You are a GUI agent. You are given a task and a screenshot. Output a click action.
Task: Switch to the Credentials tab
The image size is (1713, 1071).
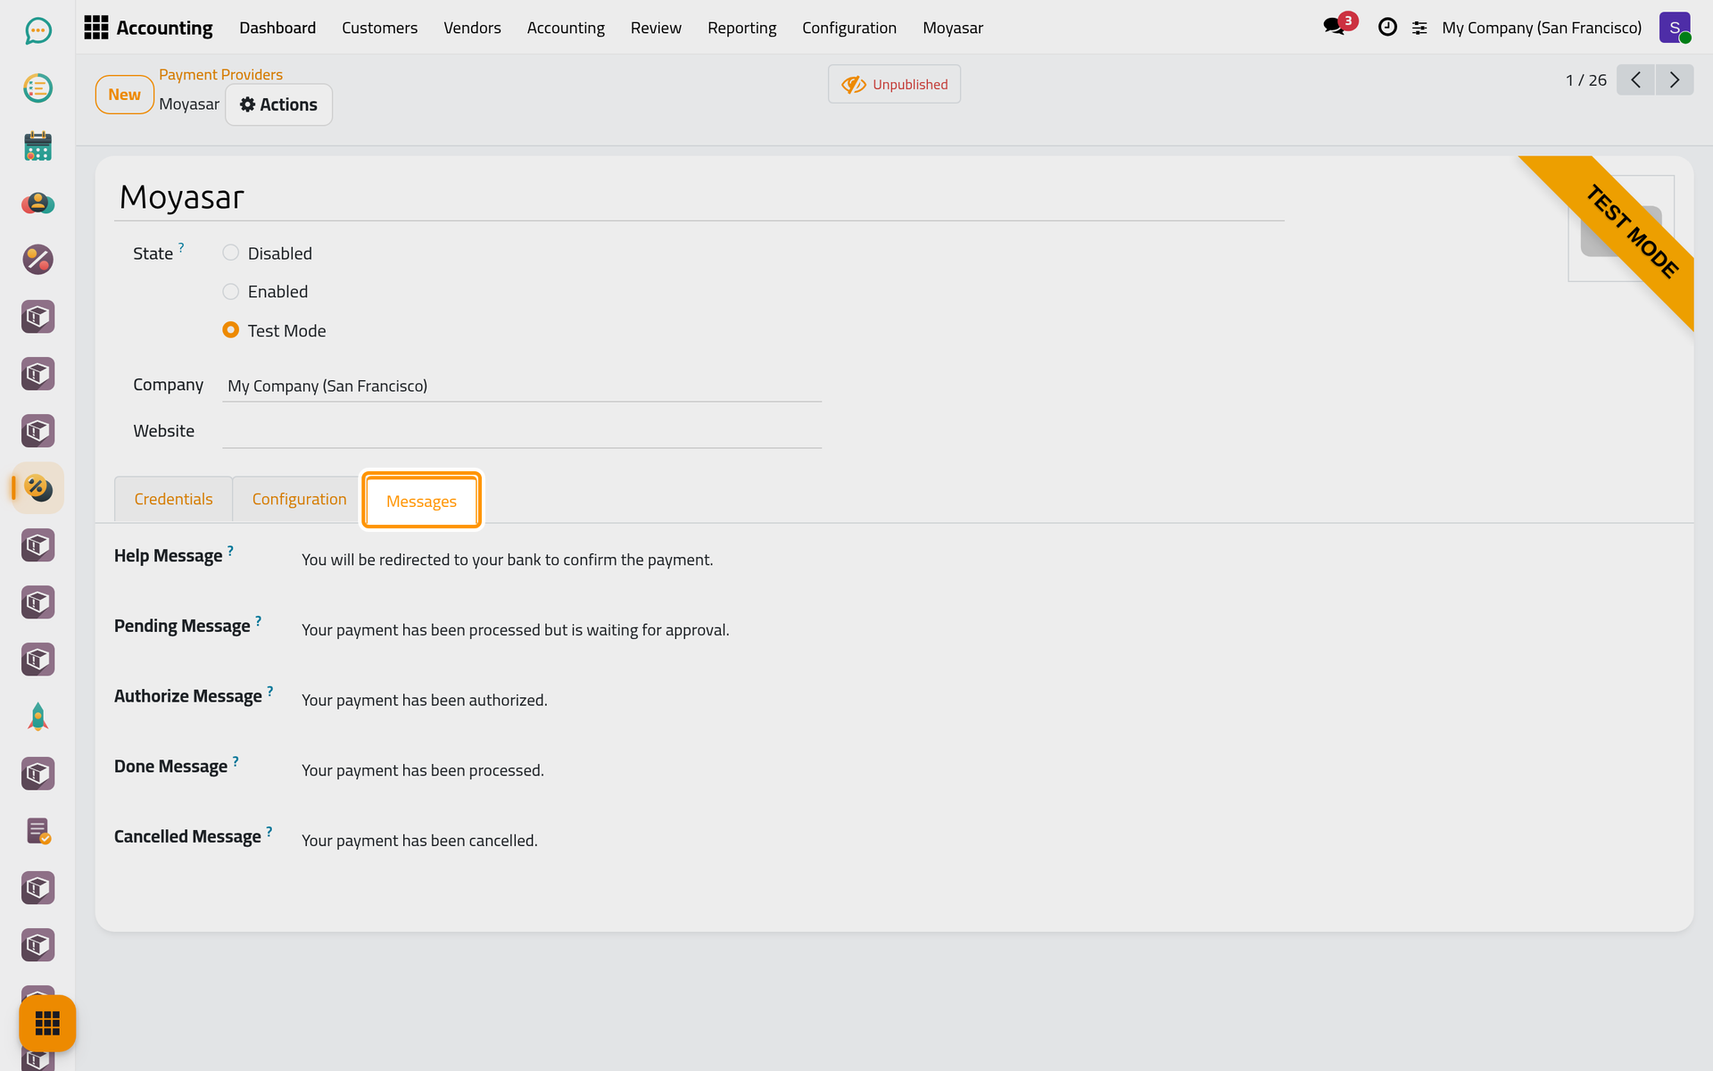click(173, 499)
